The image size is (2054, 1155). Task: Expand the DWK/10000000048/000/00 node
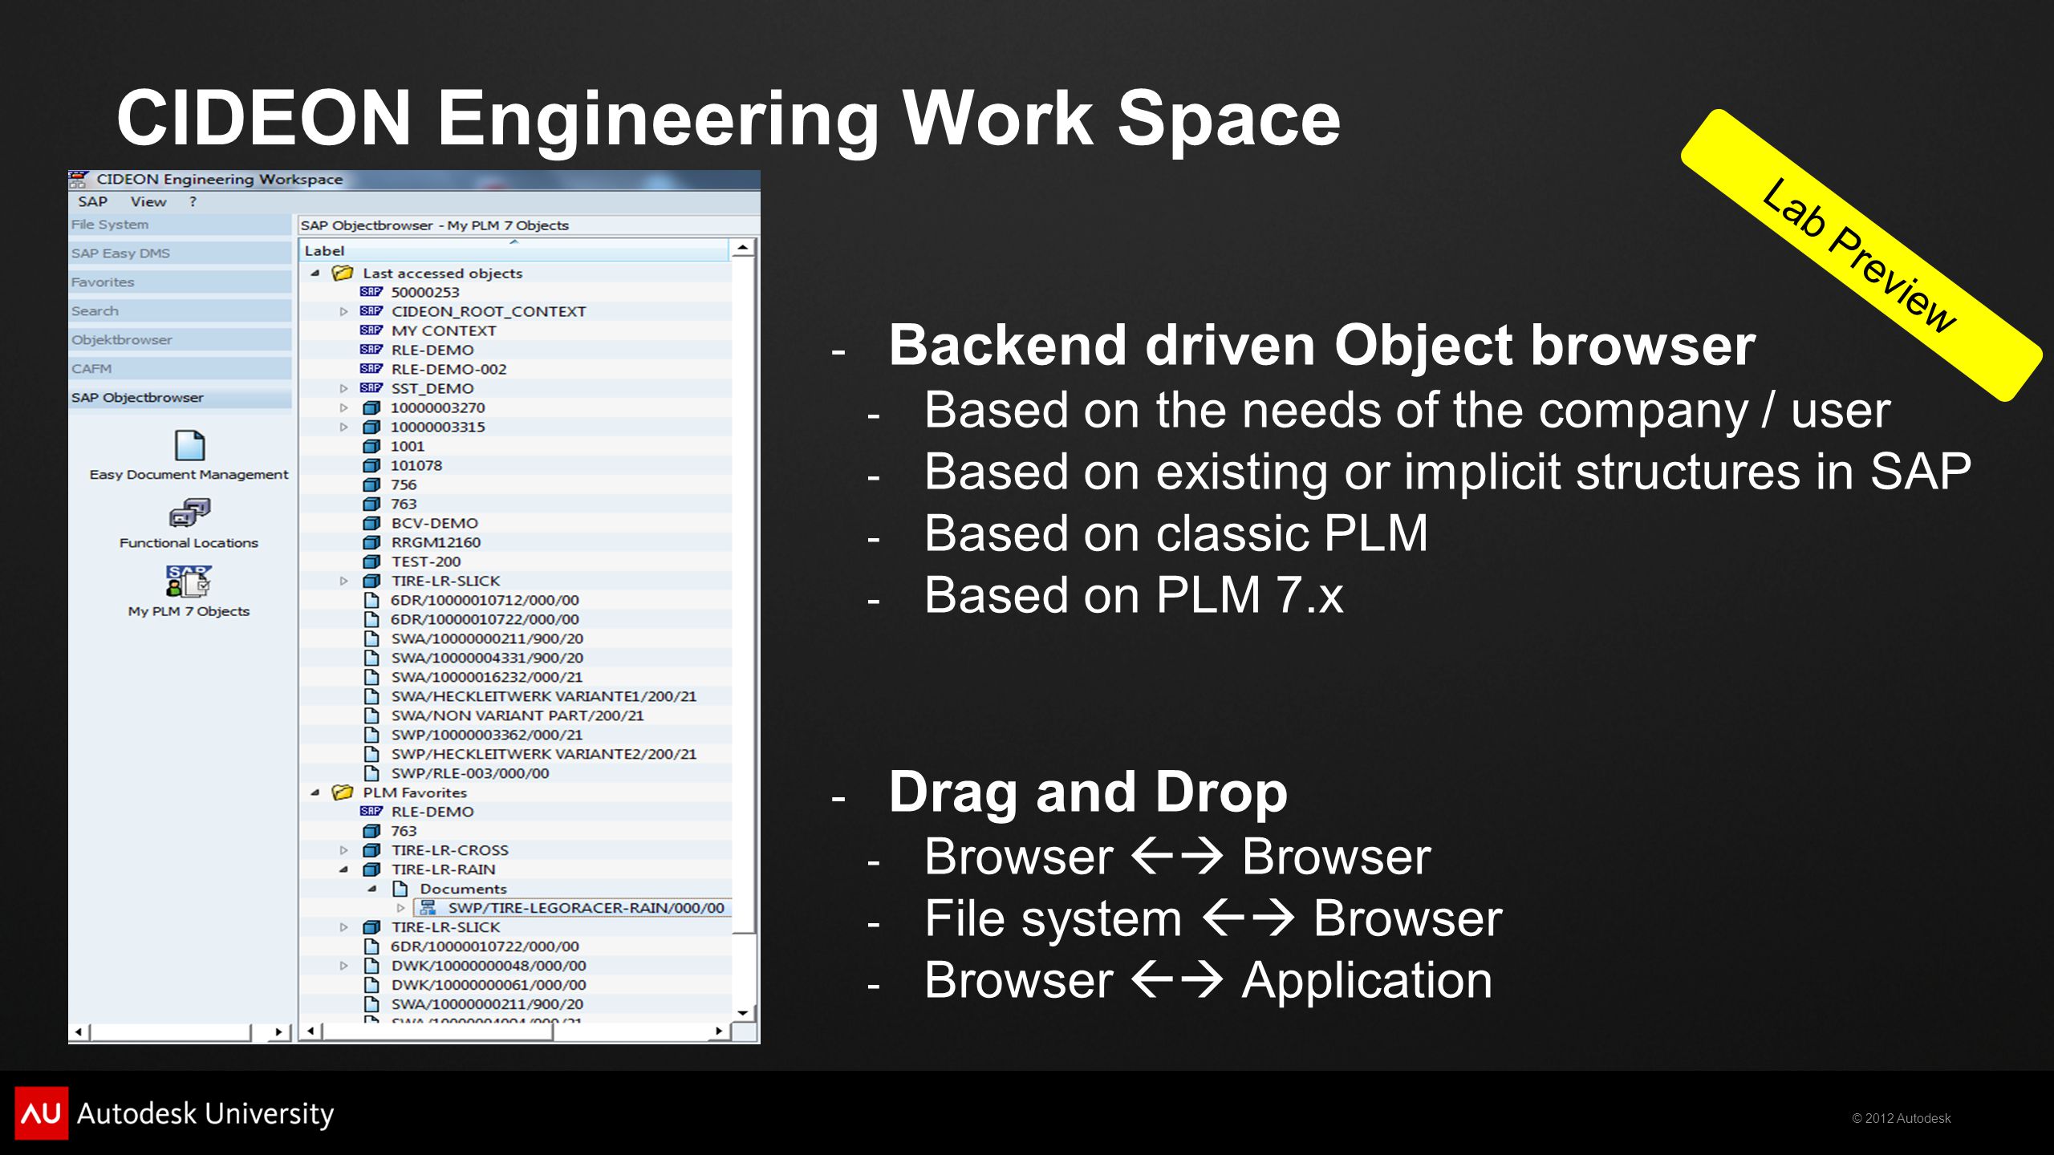point(343,966)
